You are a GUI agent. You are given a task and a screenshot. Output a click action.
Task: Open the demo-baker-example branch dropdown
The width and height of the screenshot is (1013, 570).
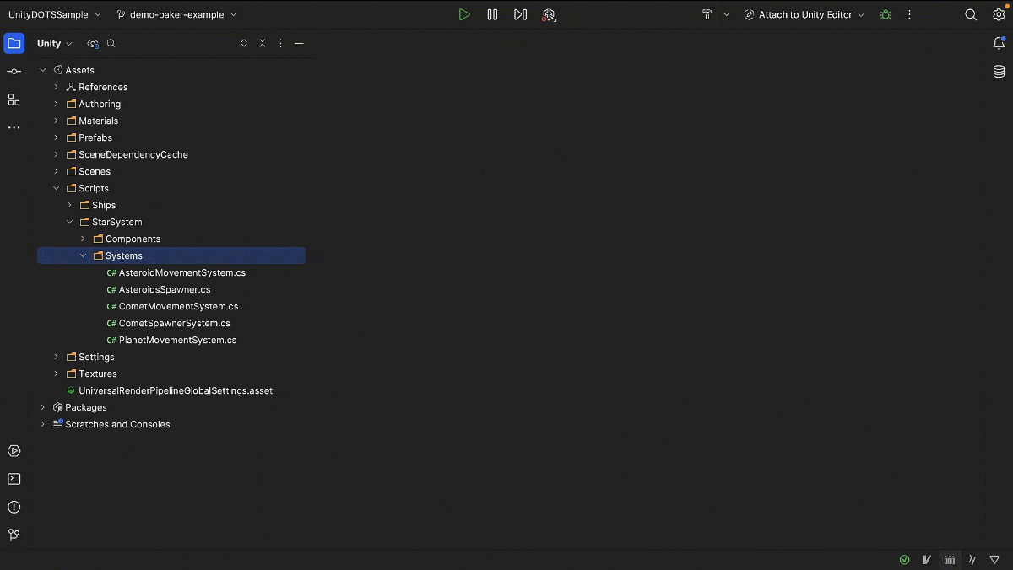[x=176, y=14]
